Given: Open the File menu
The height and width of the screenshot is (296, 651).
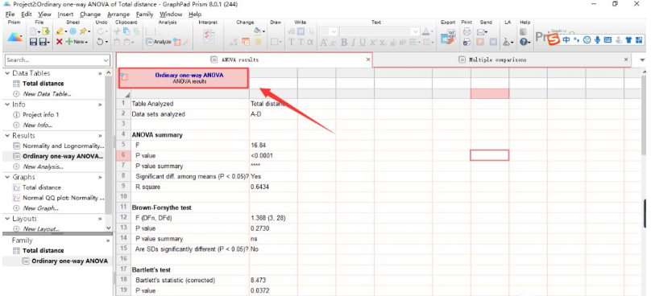Looking at the screenshot, I should [x=10, y=14].
